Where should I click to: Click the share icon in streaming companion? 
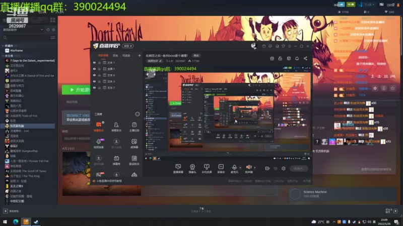(305, 58)
